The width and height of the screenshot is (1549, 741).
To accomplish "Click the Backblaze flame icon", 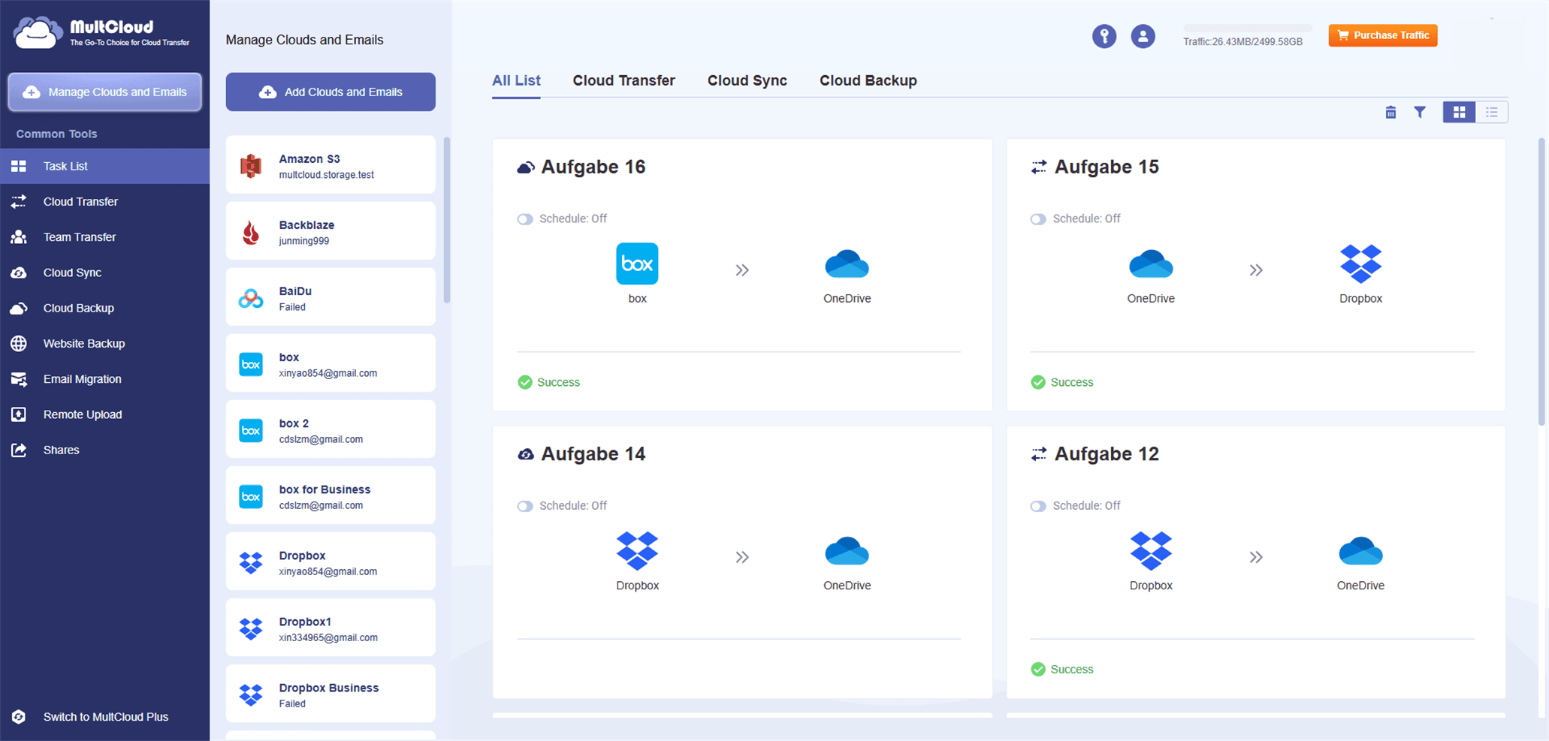I will point(251,233).
